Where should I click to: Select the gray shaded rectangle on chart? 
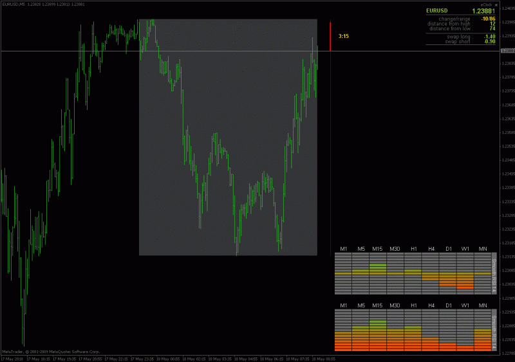click(x=228, y=137)
